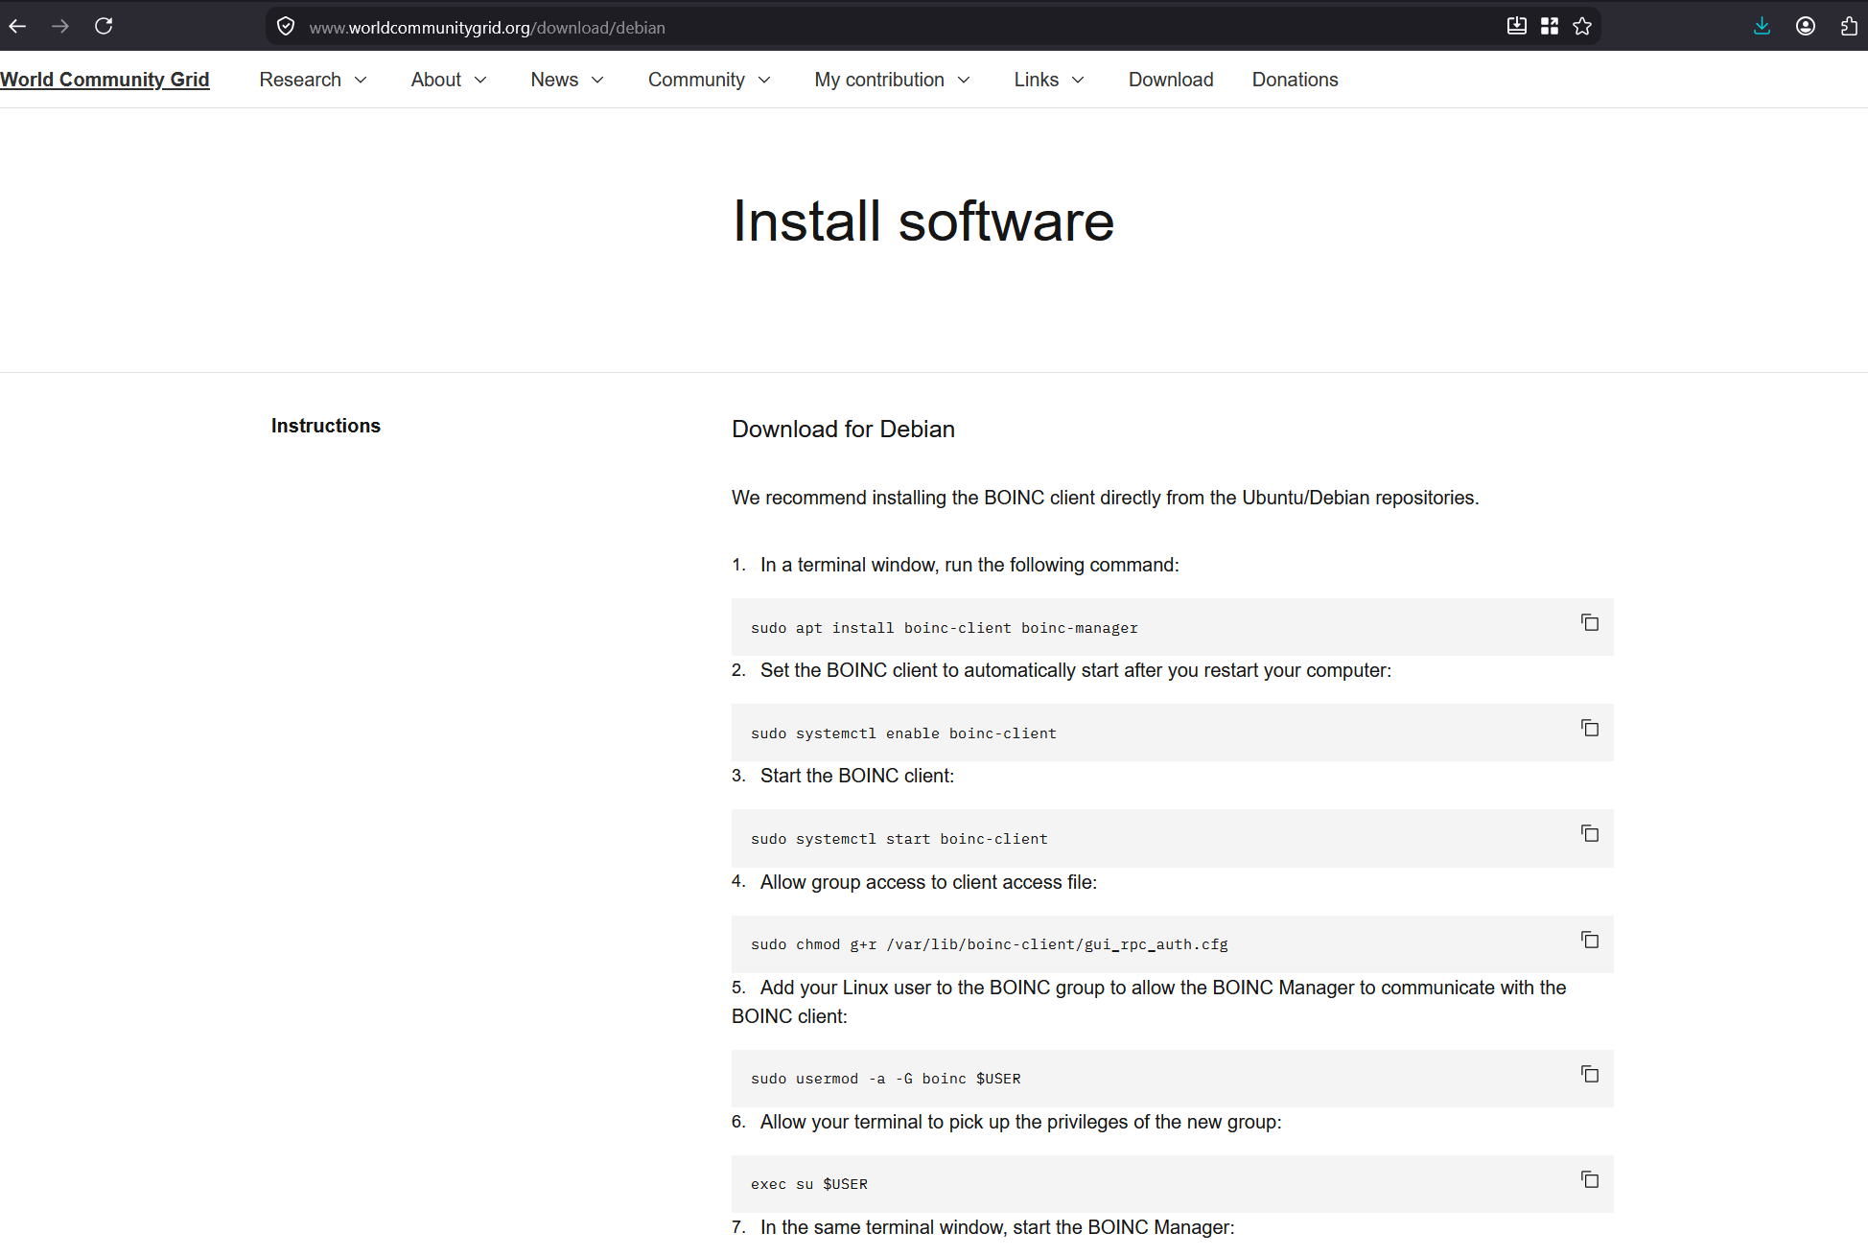This screenshot has height=1256, width=1868.
Task: Click 'Set the BOINC client to automatically start' step
Action: [1076, 670]
